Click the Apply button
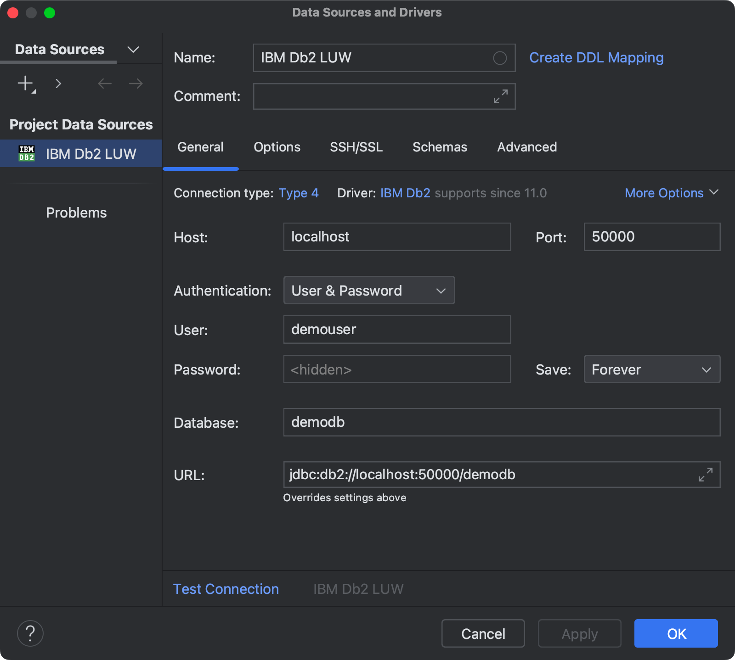735x660 pixels. (x=579, y=633)
